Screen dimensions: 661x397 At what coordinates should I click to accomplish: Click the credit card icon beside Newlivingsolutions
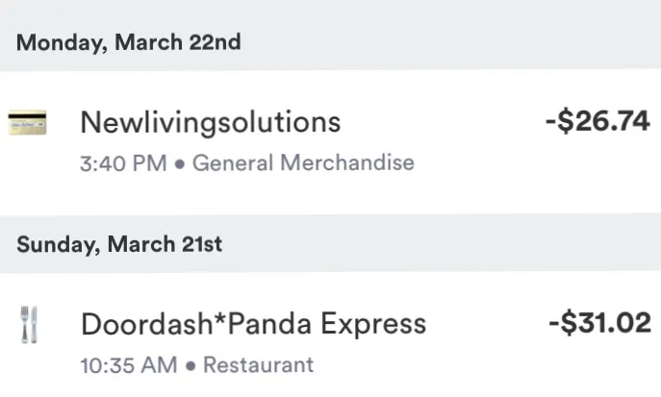click(27, 122)
